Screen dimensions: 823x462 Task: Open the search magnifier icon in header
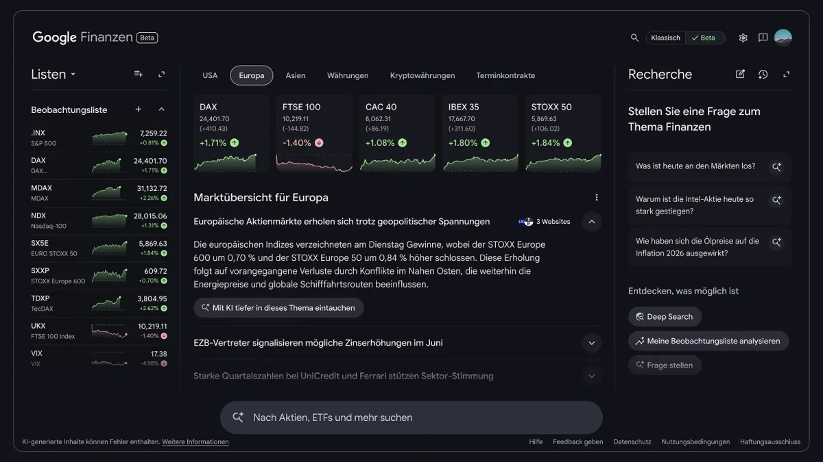point(634,38)
